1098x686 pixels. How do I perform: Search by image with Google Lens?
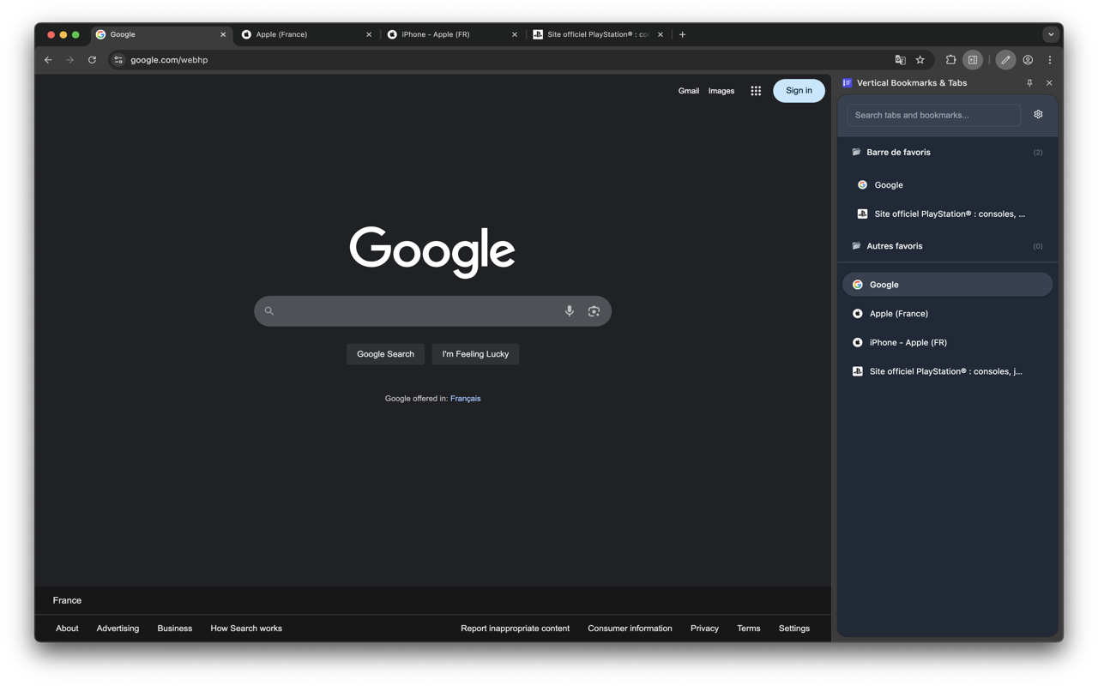(594, 311)
